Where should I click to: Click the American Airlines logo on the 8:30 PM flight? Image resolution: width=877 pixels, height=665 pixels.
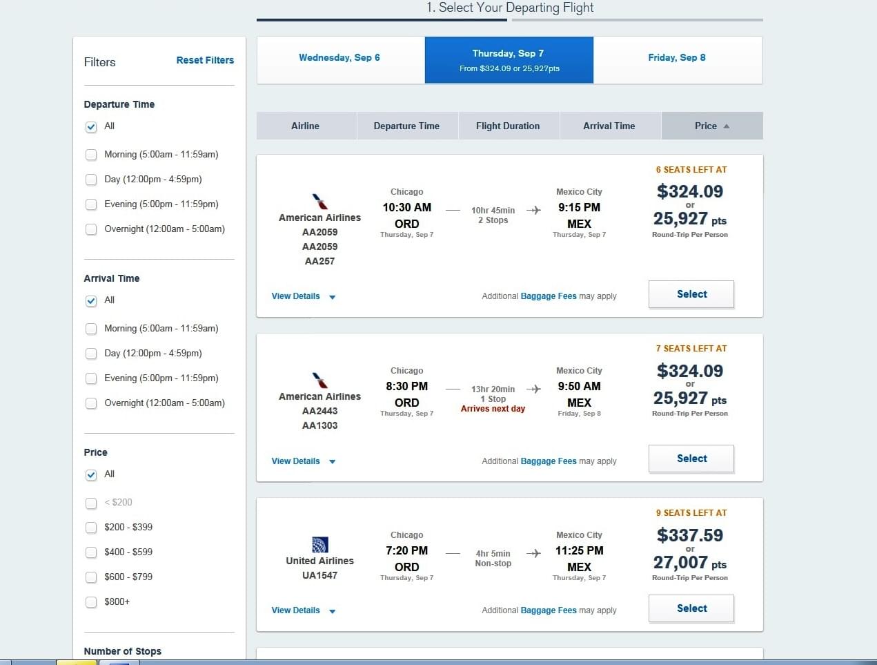click(x=319, y=380)
